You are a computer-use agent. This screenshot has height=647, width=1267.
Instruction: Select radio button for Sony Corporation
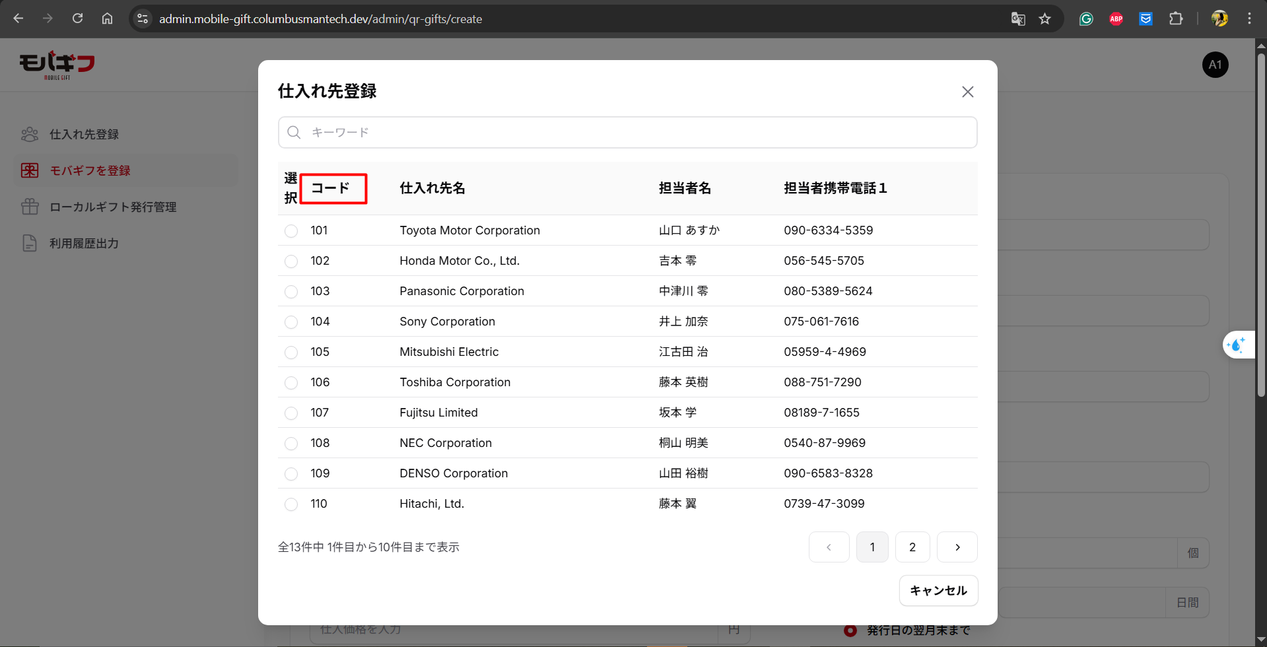[x=291, y=322]
